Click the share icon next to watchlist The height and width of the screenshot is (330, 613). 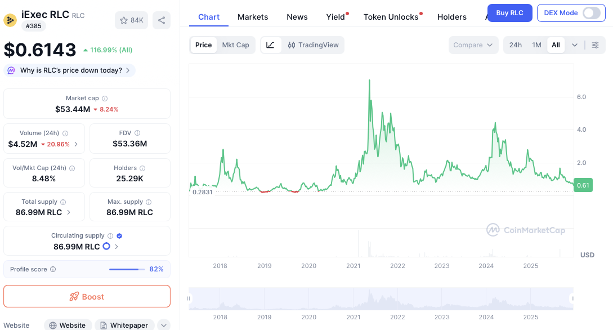tap(162, 20)
